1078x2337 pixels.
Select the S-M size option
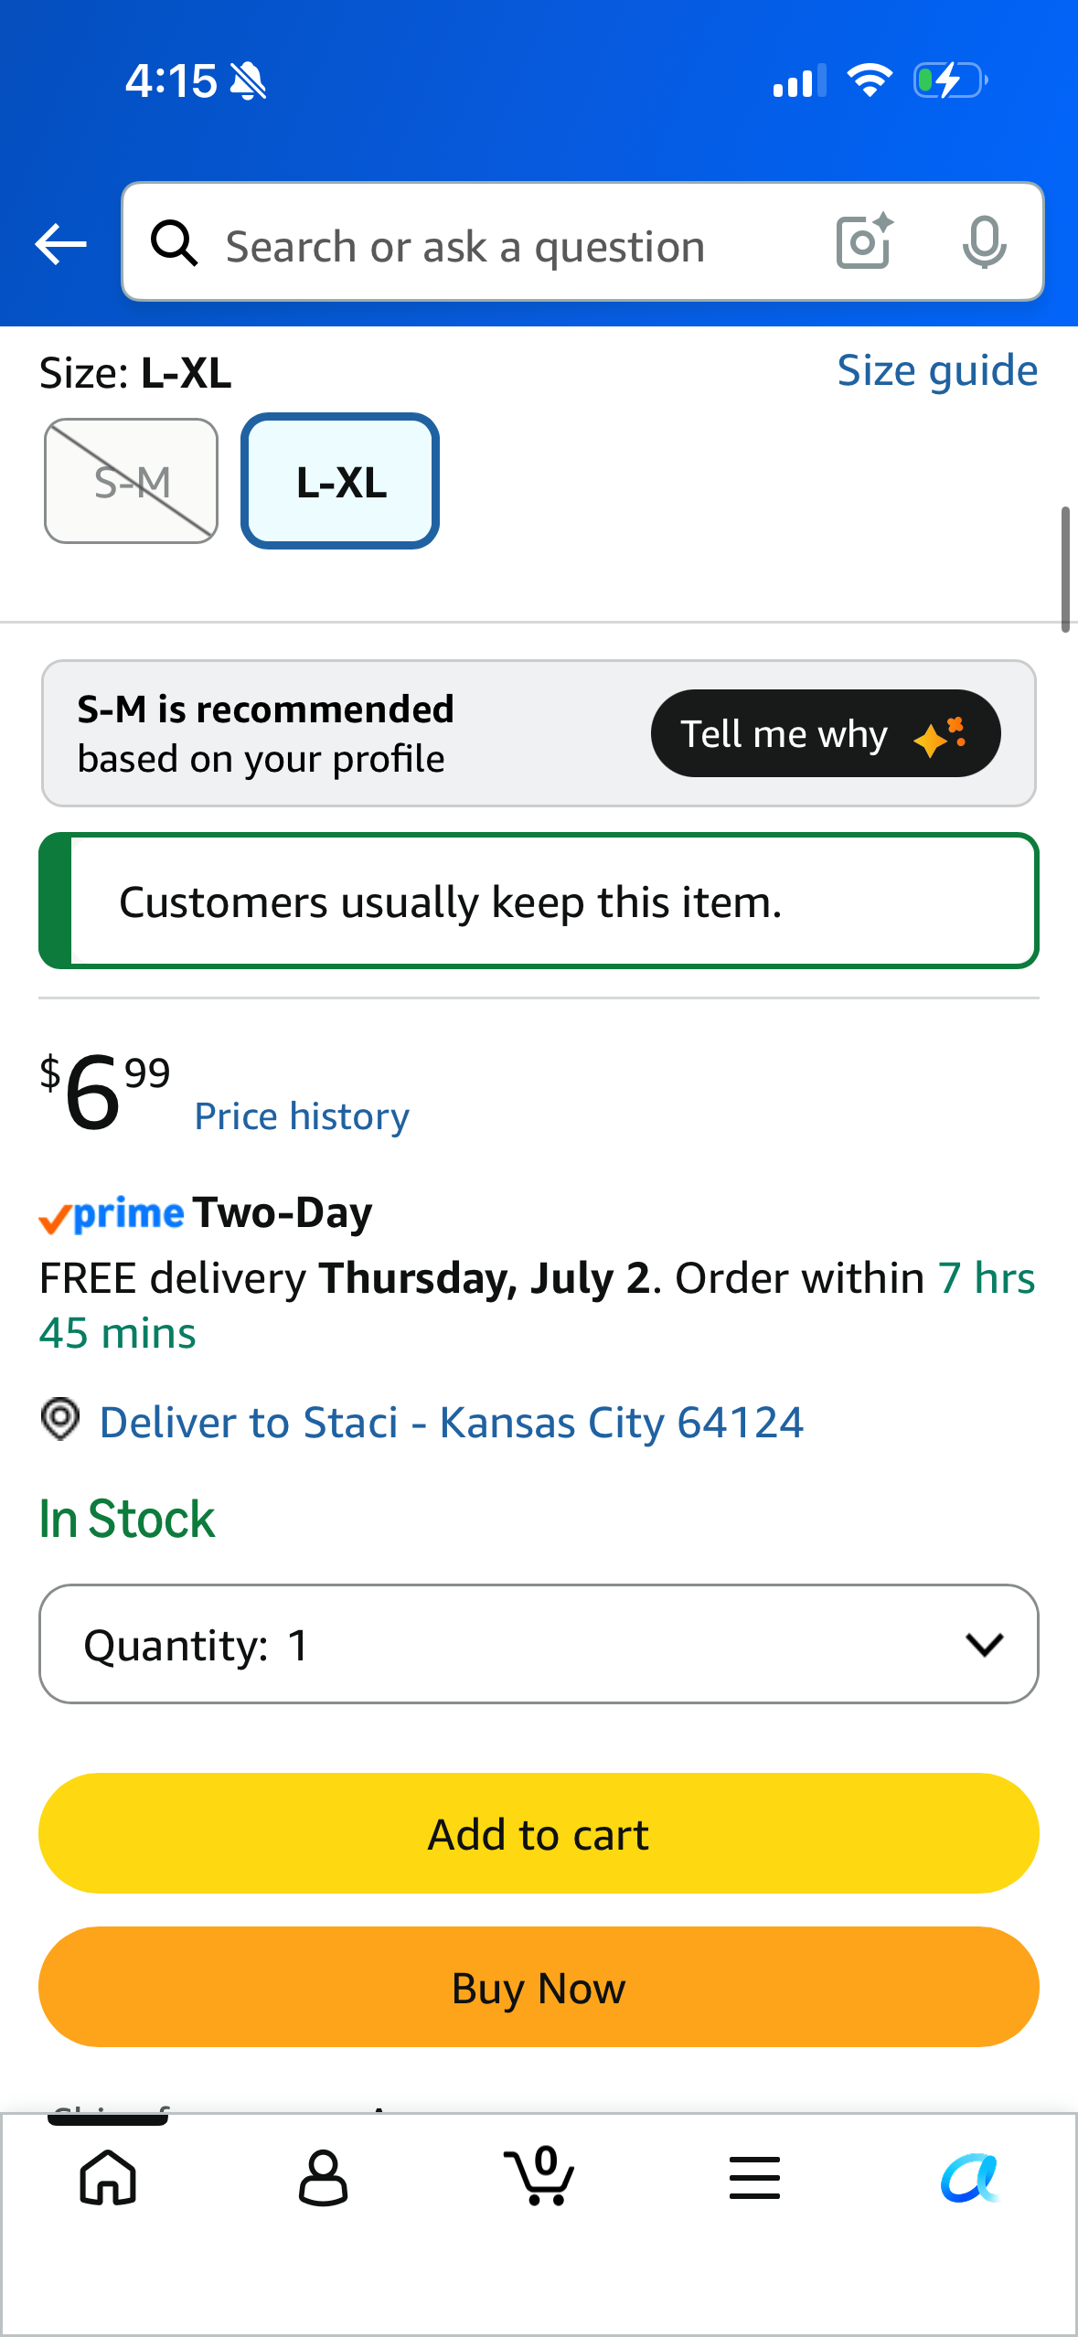(x=132, y=481)
